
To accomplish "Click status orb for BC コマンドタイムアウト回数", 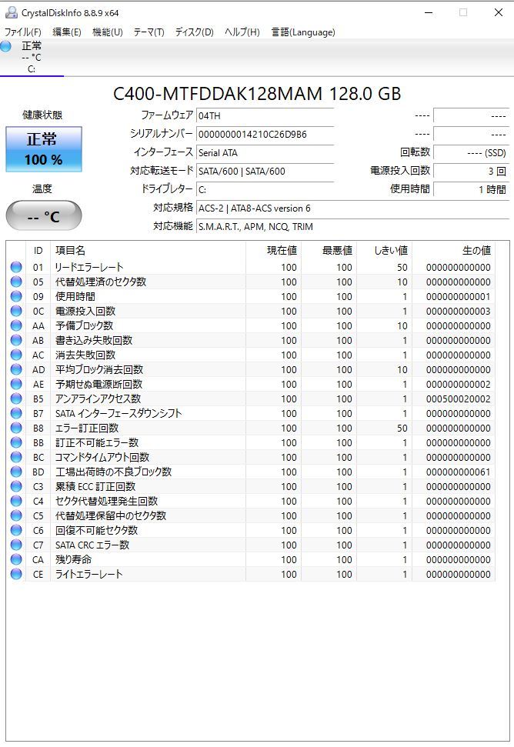I will pos(16,457).
